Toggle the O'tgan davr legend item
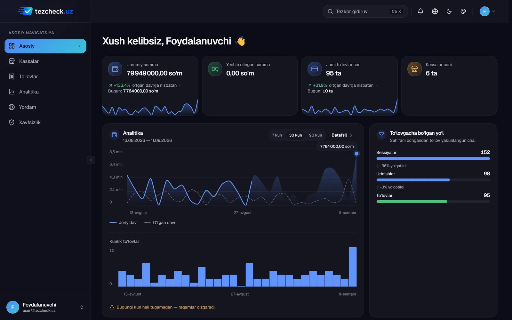Viewport: 512px width, 320px height. [x=160, y=223]
